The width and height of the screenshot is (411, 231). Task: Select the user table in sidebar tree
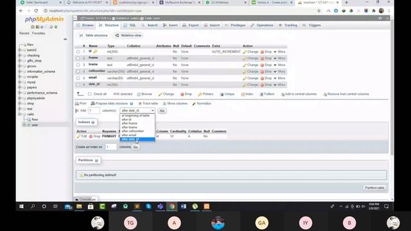click(x=35, y=125)
